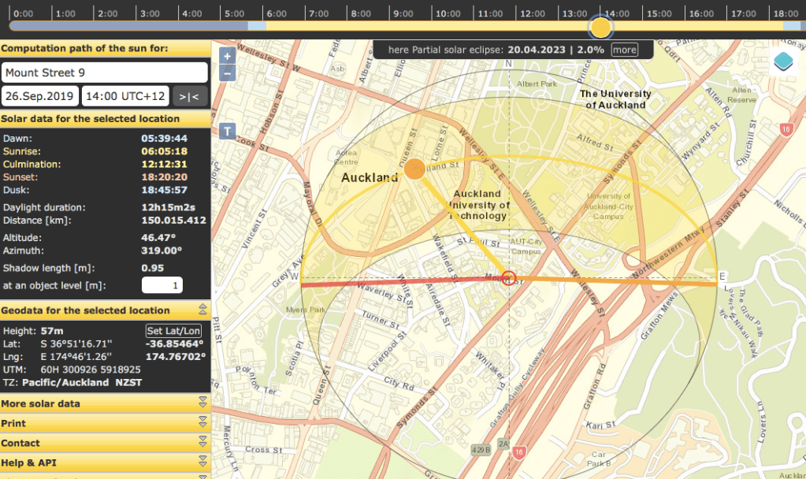This screenshot has height=479, width=806.
Task: Select 9:00 on the hour timeline
Action: (x=403, y=13)
